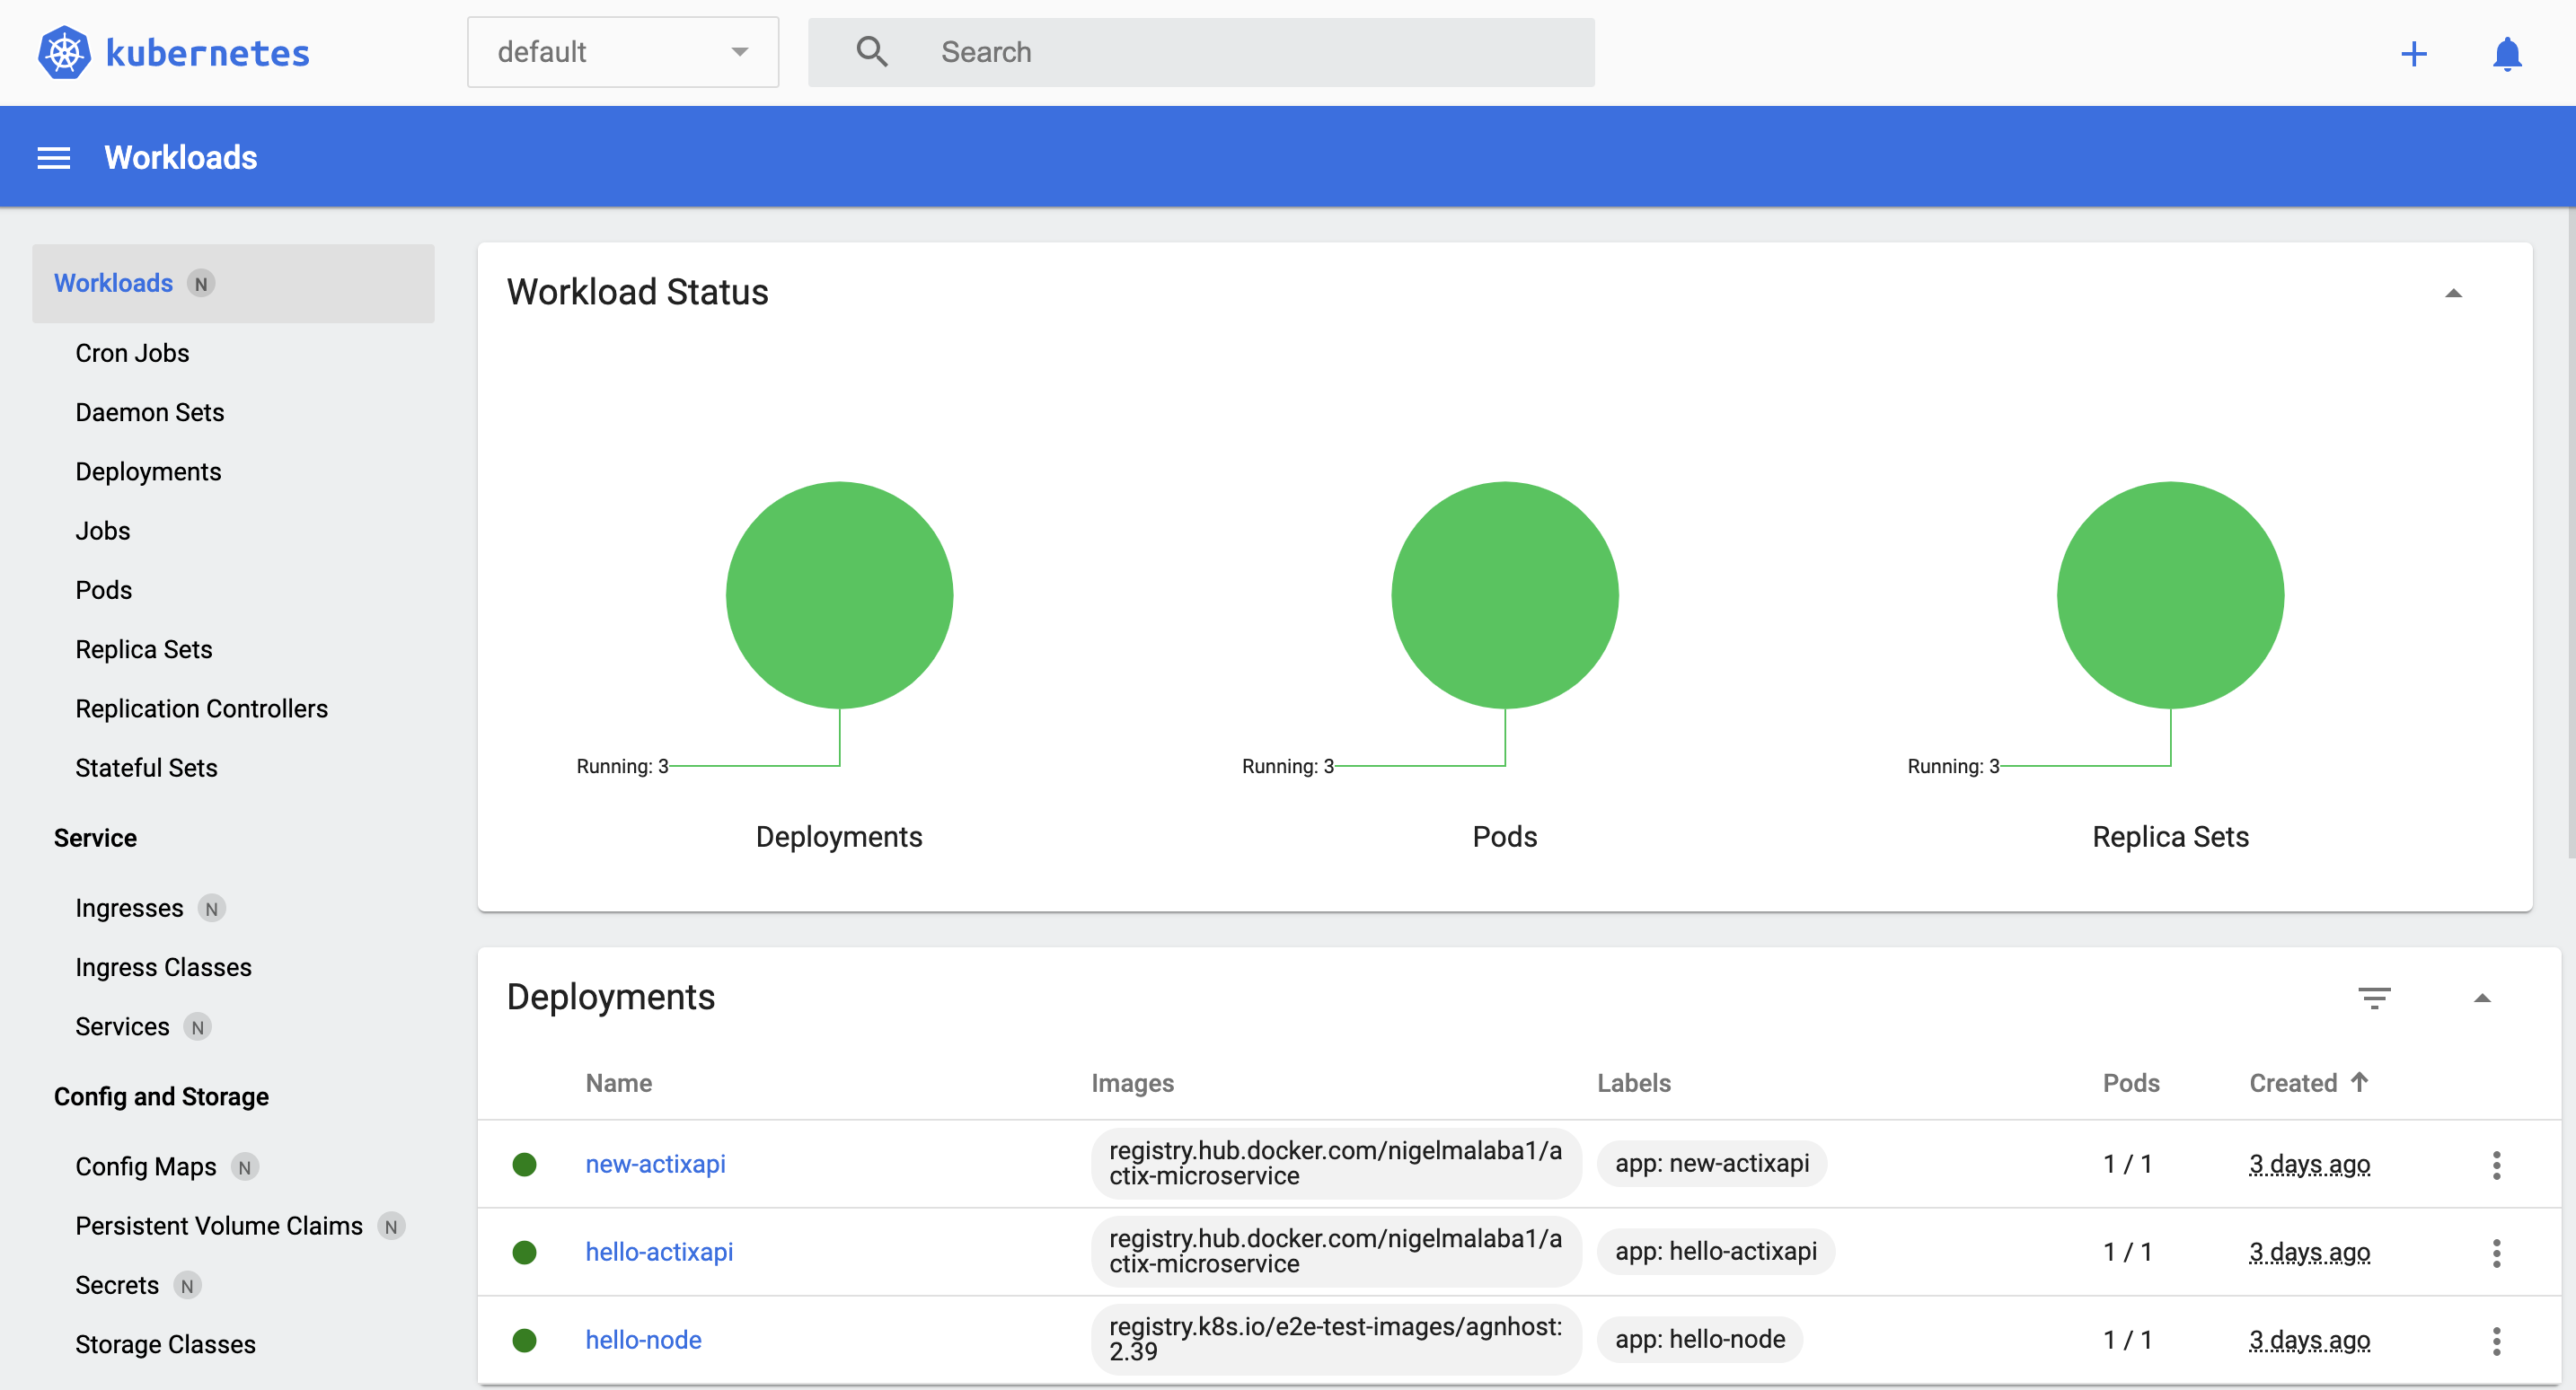Open actions menu for hello-actixapi row
The height and width of the screenshot is (1390, 2576).
tap(2496, 1252)
